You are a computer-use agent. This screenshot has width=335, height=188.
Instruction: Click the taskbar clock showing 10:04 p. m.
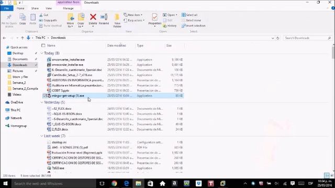[325, 183]
